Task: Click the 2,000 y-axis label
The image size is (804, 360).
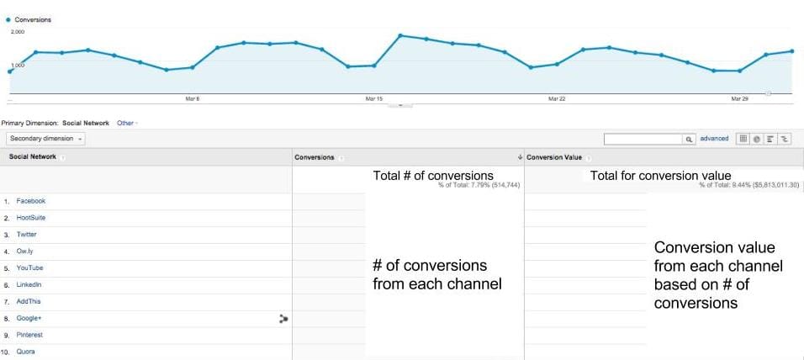Action: click(x=18, y=32)
